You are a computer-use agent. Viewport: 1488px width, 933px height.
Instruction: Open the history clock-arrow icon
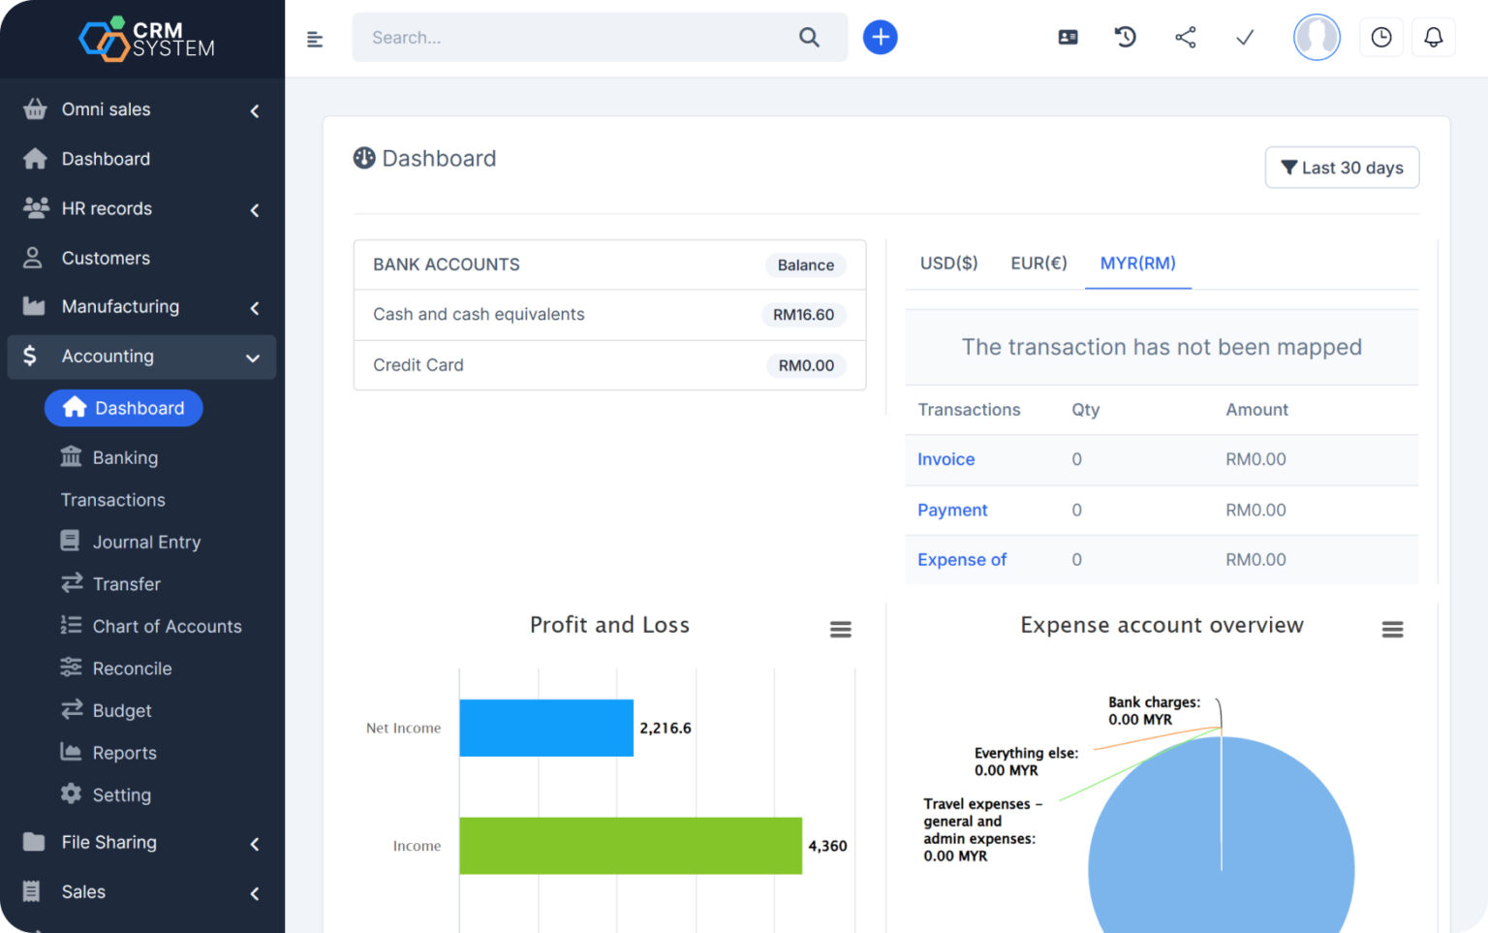(x=1125, y=38)
